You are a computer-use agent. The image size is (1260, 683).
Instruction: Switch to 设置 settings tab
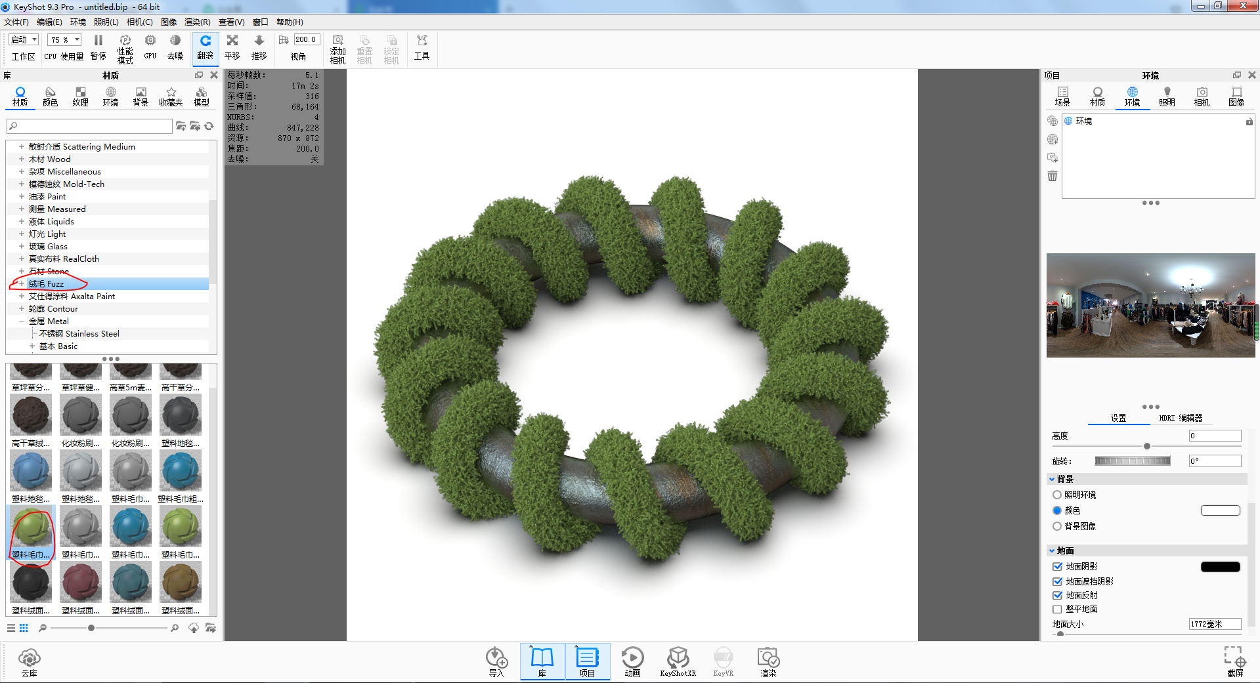tap(1118, 418)
